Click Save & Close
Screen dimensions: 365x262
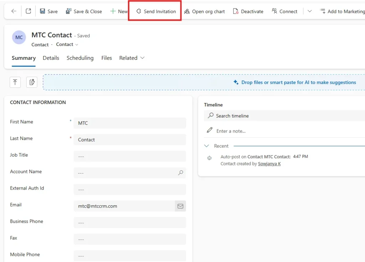84,11
